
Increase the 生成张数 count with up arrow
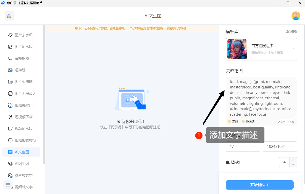293,160
